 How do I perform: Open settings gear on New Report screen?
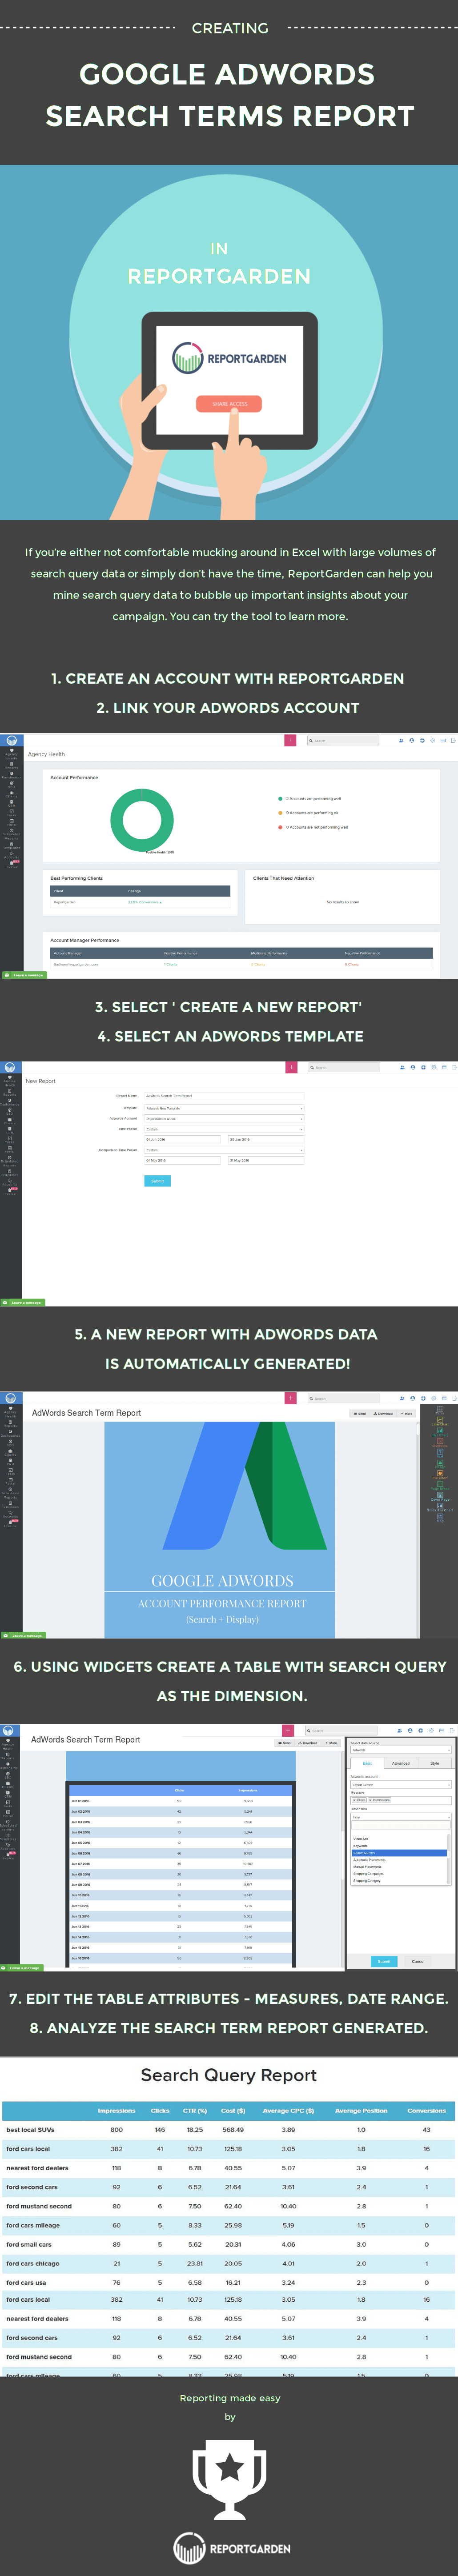coord(433,1068)
